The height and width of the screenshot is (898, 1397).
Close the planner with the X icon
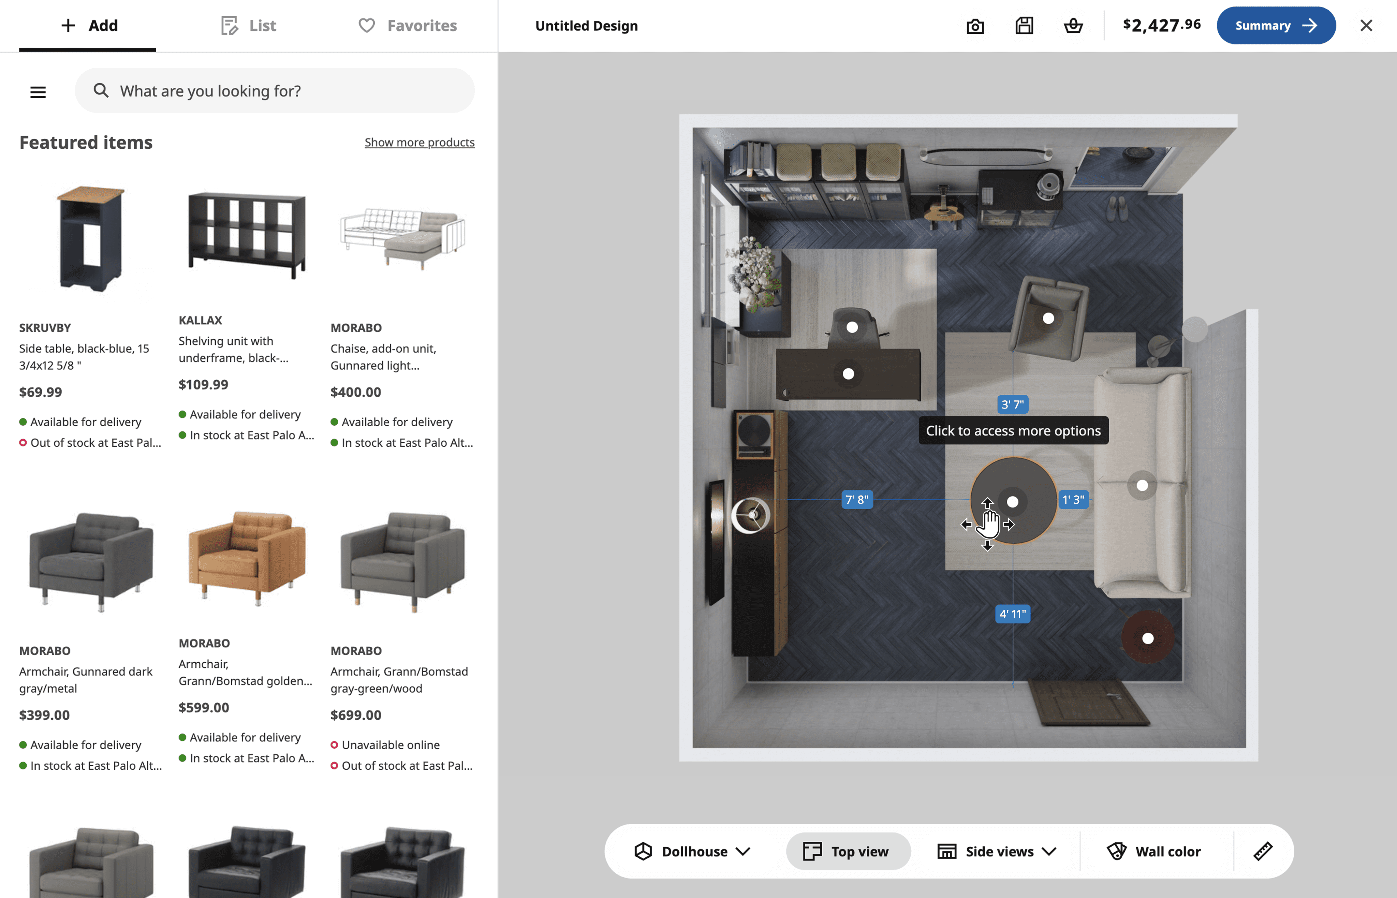1366,26
